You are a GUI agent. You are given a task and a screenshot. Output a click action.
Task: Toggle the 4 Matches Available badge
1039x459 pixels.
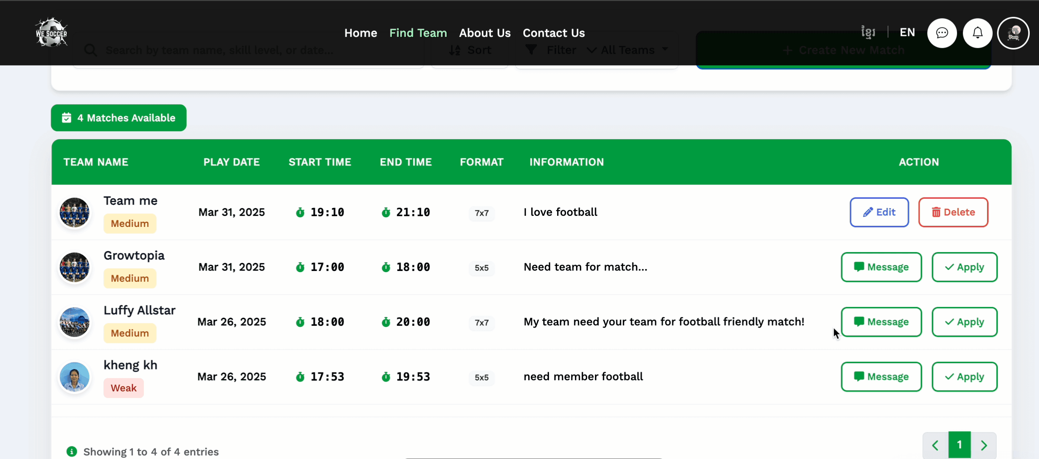[x=118, y=118]
